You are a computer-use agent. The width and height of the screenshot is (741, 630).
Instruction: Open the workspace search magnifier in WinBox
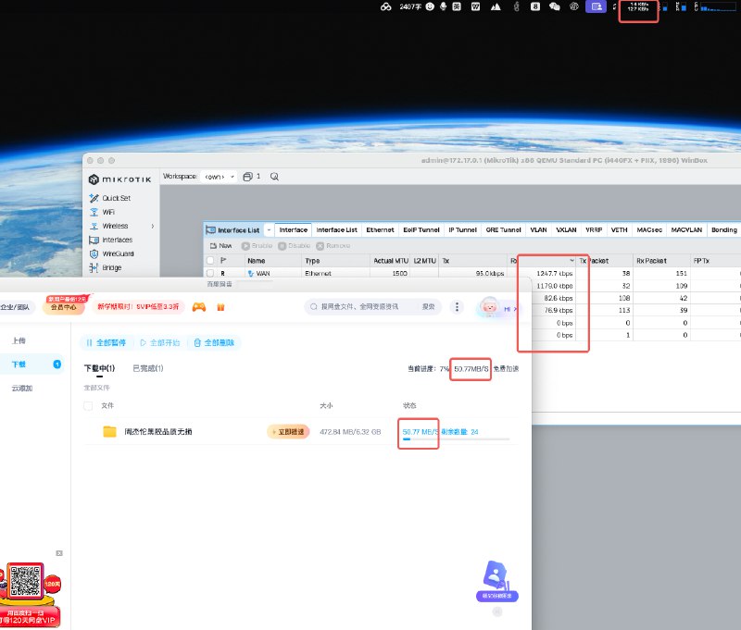[275, 176]
